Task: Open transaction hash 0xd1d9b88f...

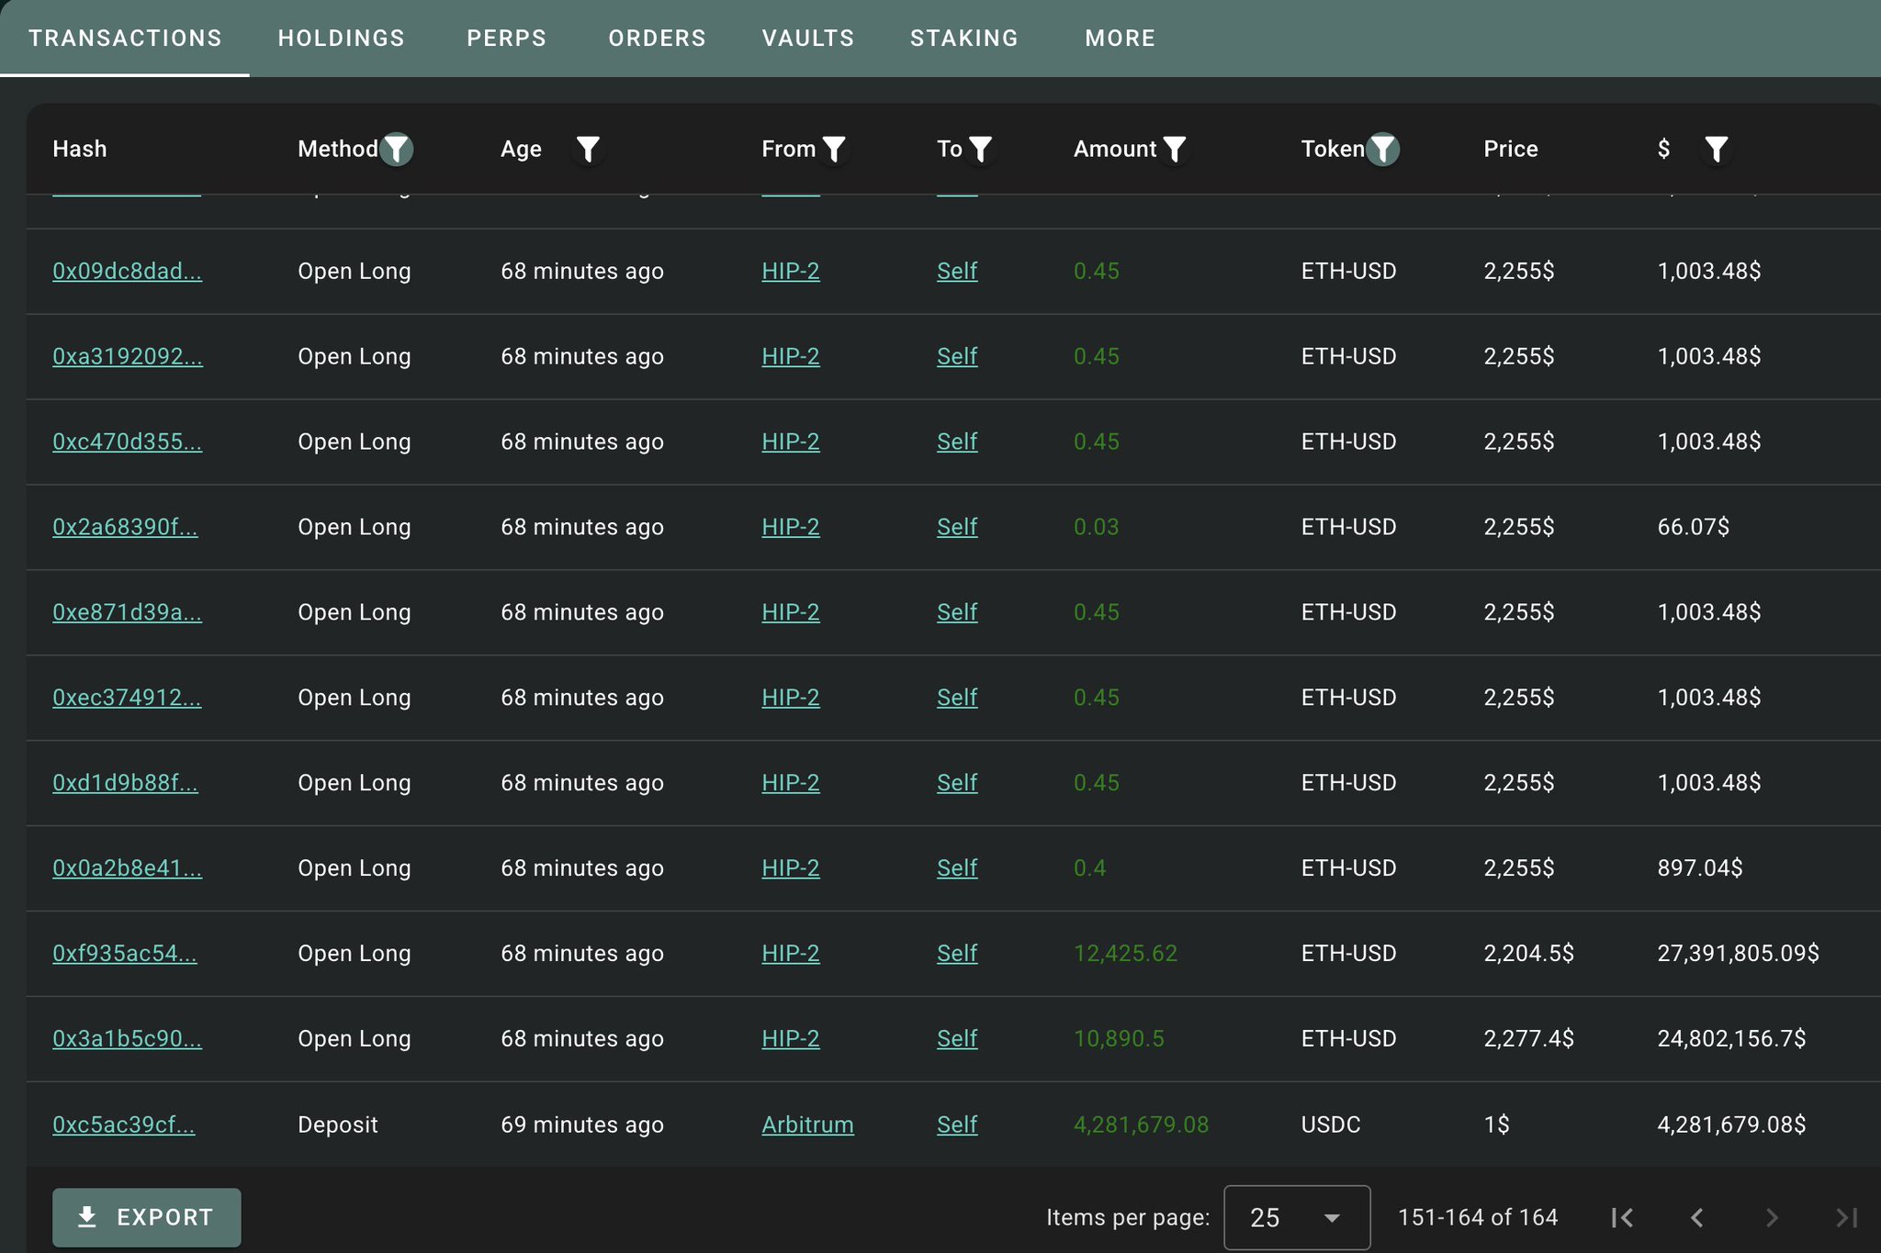Action: [125, 783]
